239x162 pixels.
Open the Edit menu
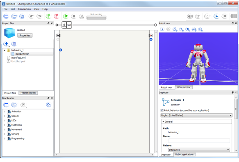pos(13,9)
